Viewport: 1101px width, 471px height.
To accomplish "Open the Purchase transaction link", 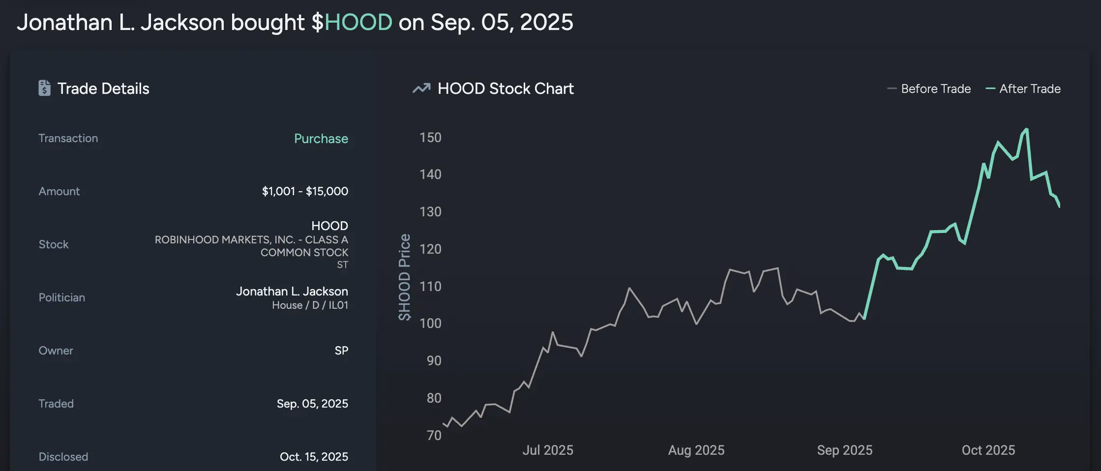I will [321, 138].
